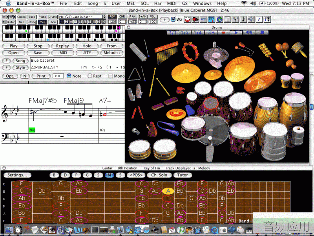This screenshot has height=236, width=314.
Task: Toggle the B bass track fretboard button
Action: click(54, 175)
